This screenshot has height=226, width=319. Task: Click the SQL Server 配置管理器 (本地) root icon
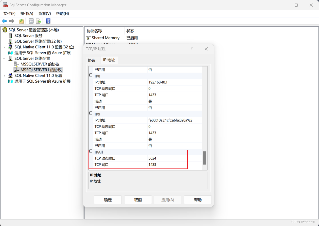pos(5,30)
